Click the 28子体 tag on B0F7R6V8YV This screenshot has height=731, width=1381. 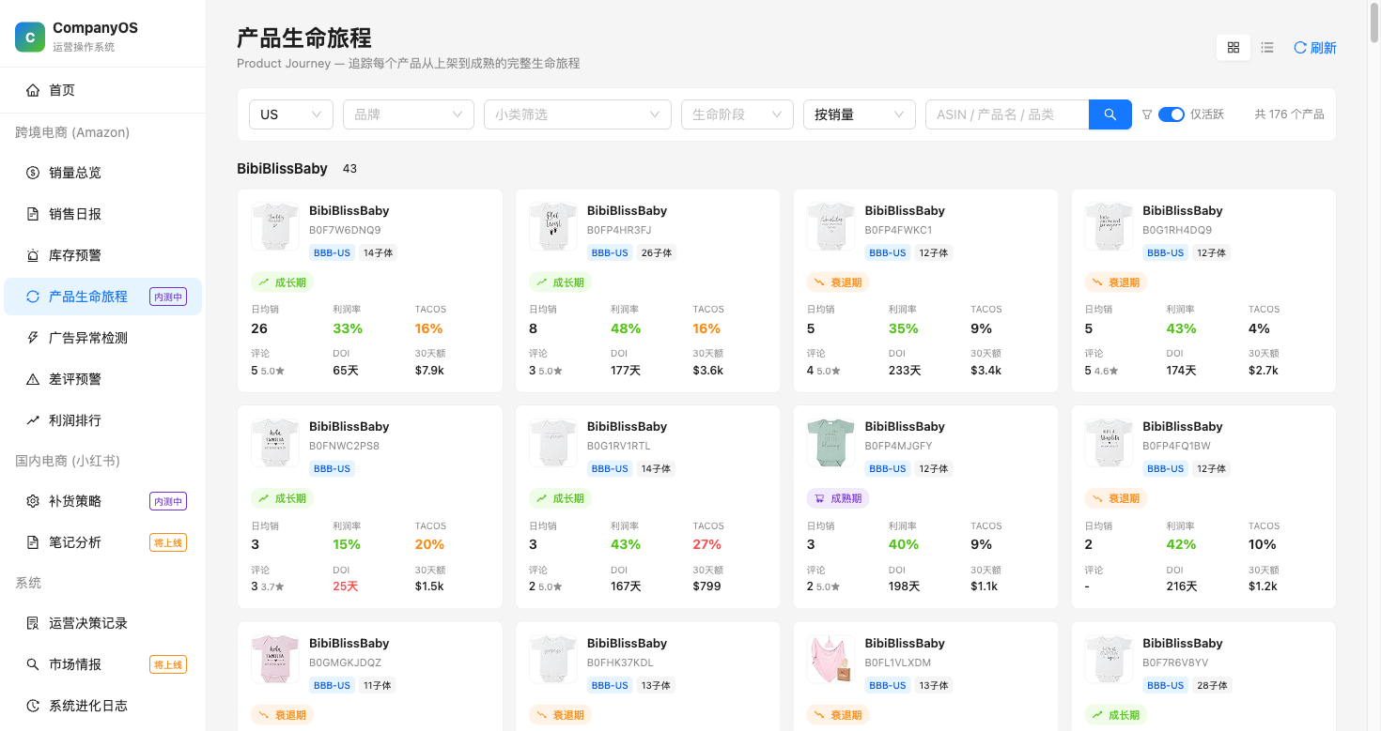(1213, 685)
